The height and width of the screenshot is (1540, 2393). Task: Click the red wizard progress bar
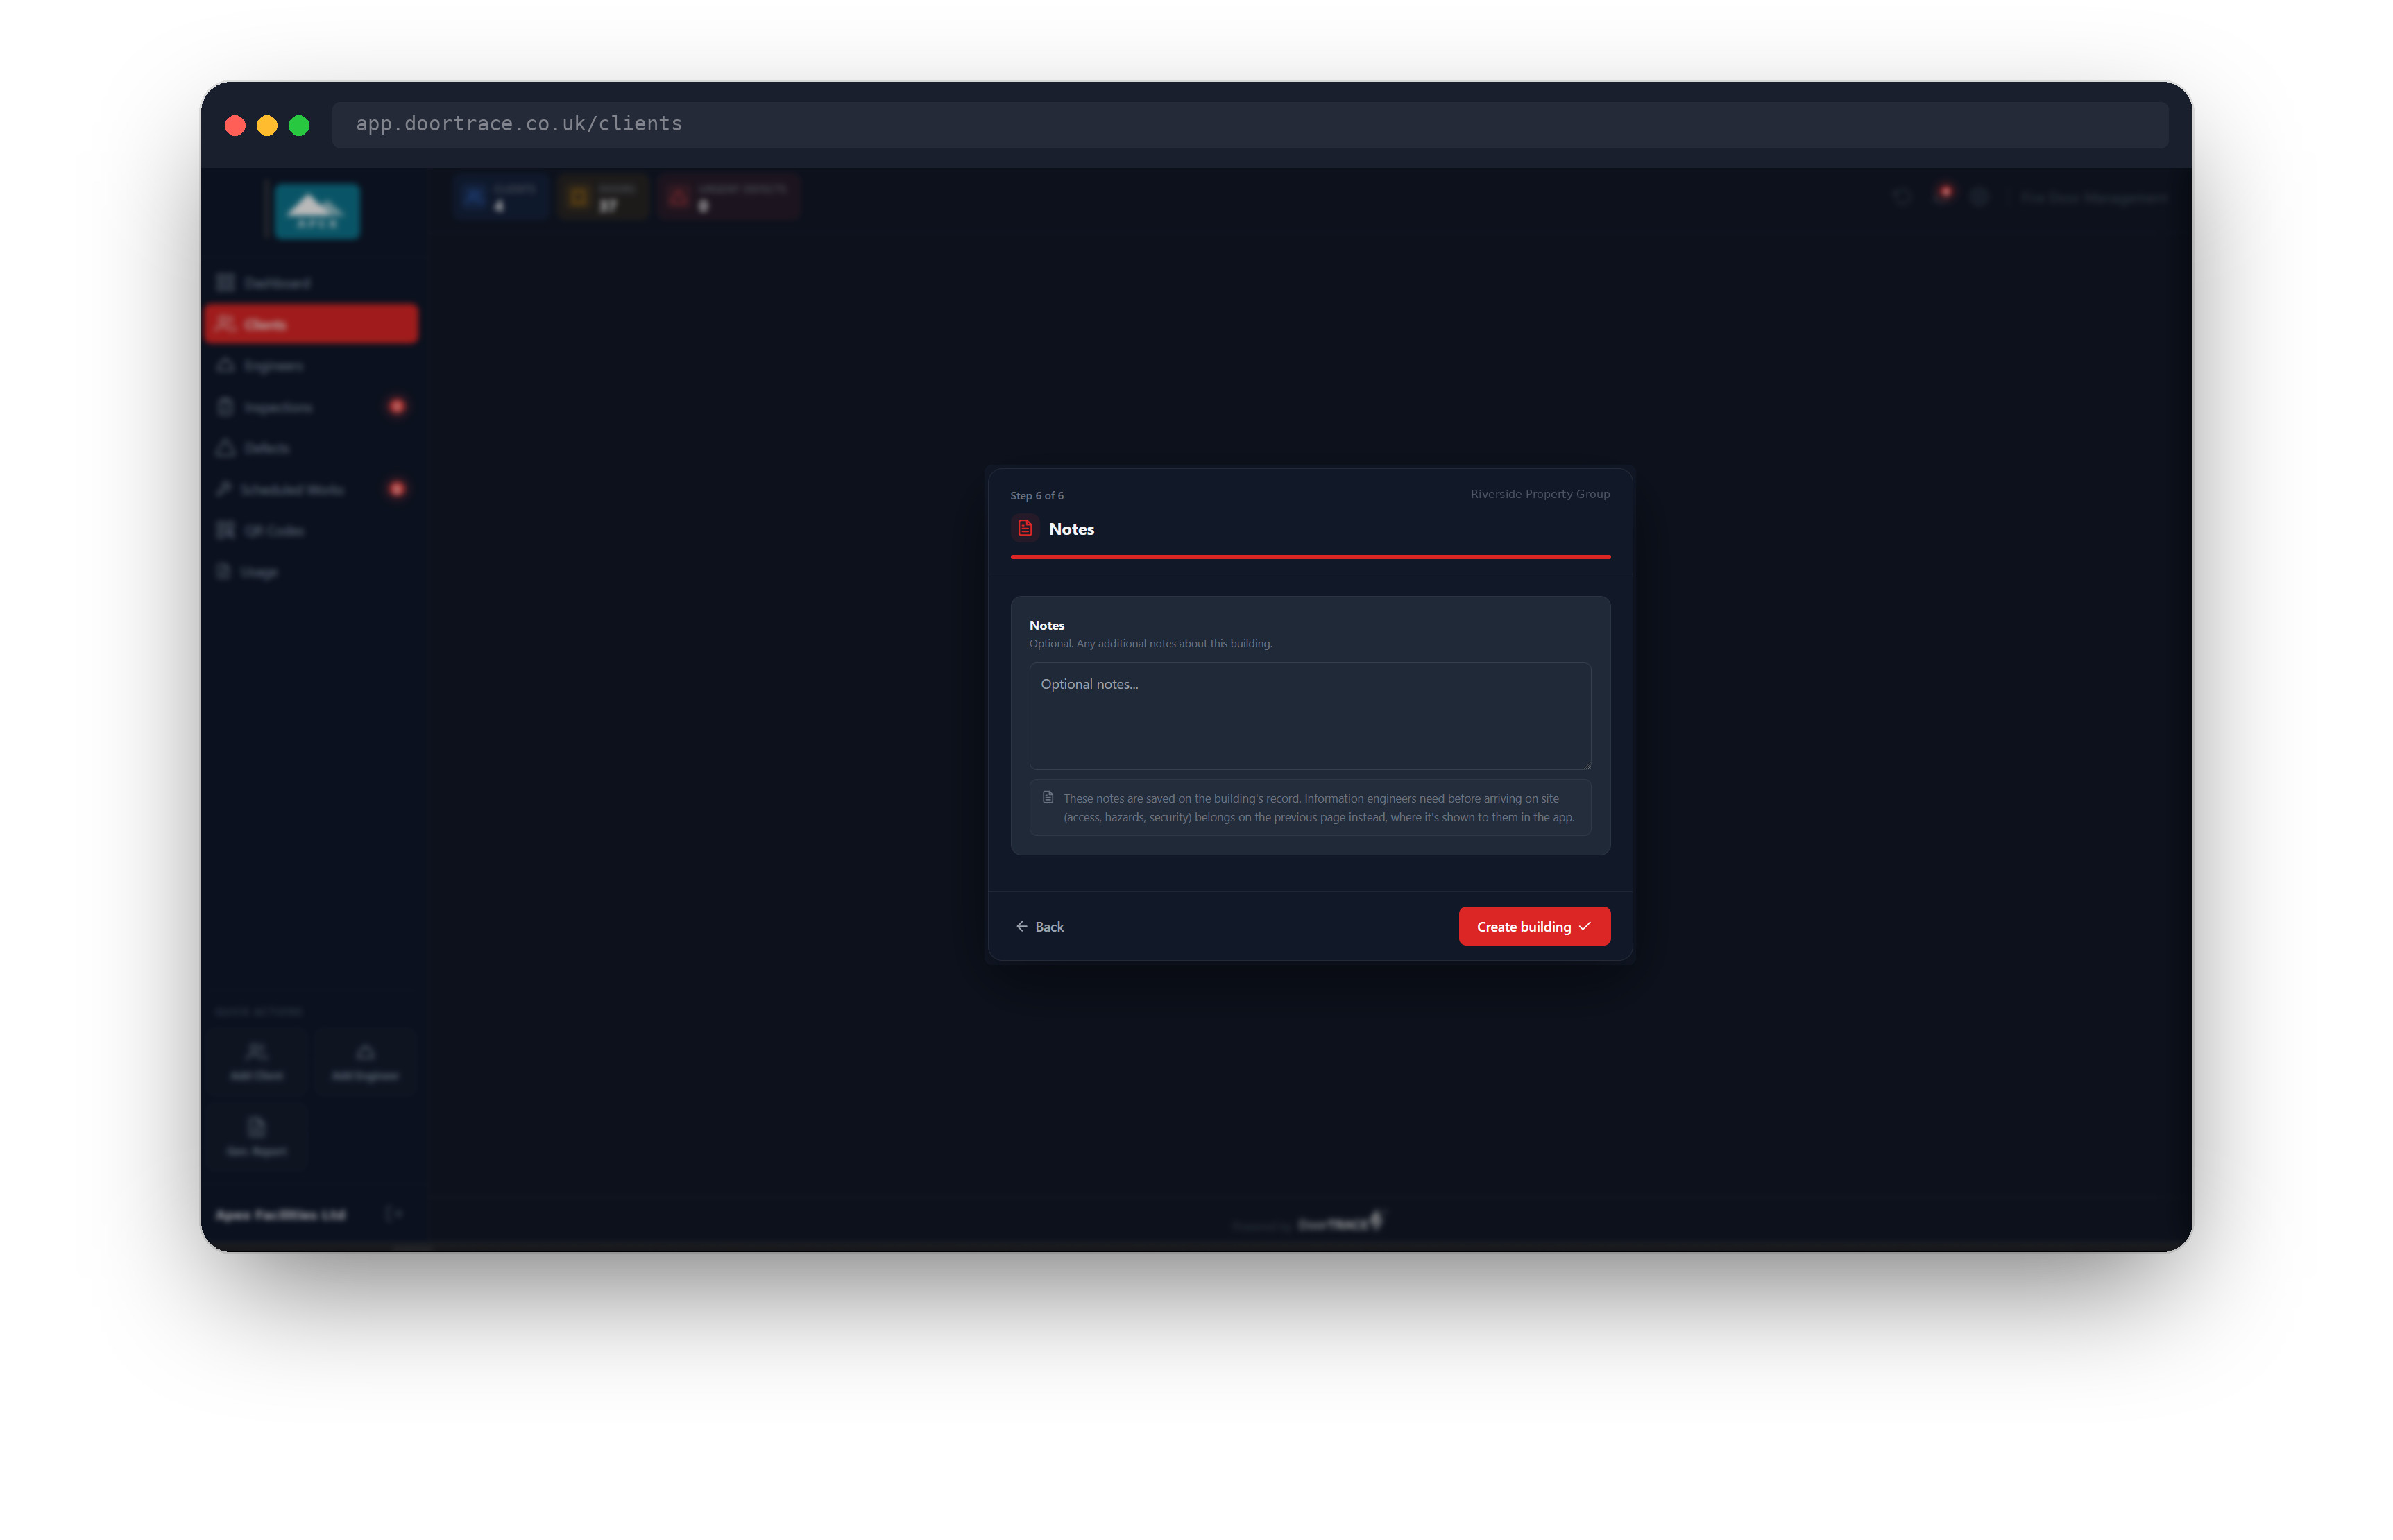pos(1310,556)
